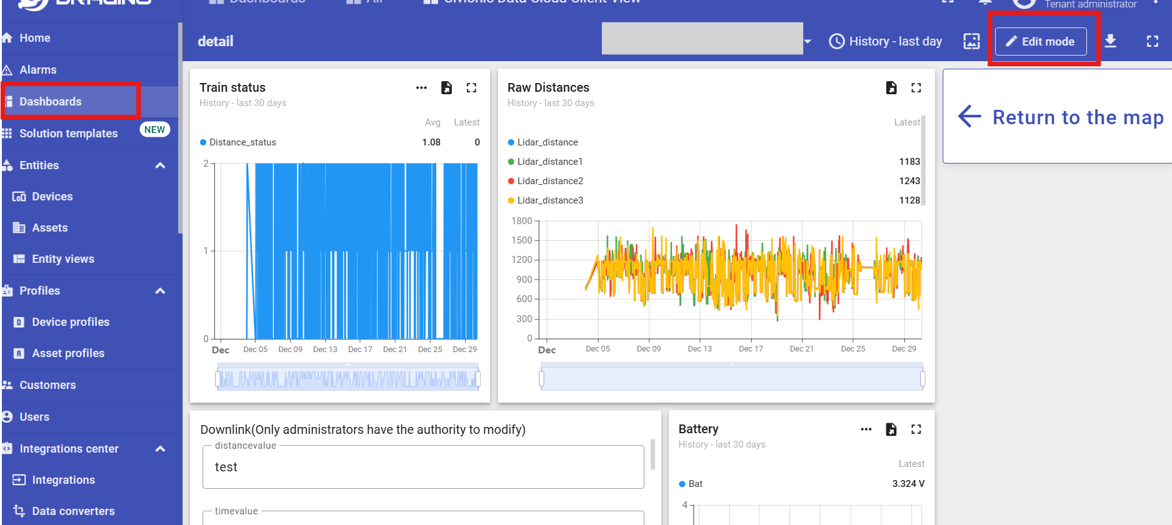Click the dashboard image export icon

tap(971, 41)
